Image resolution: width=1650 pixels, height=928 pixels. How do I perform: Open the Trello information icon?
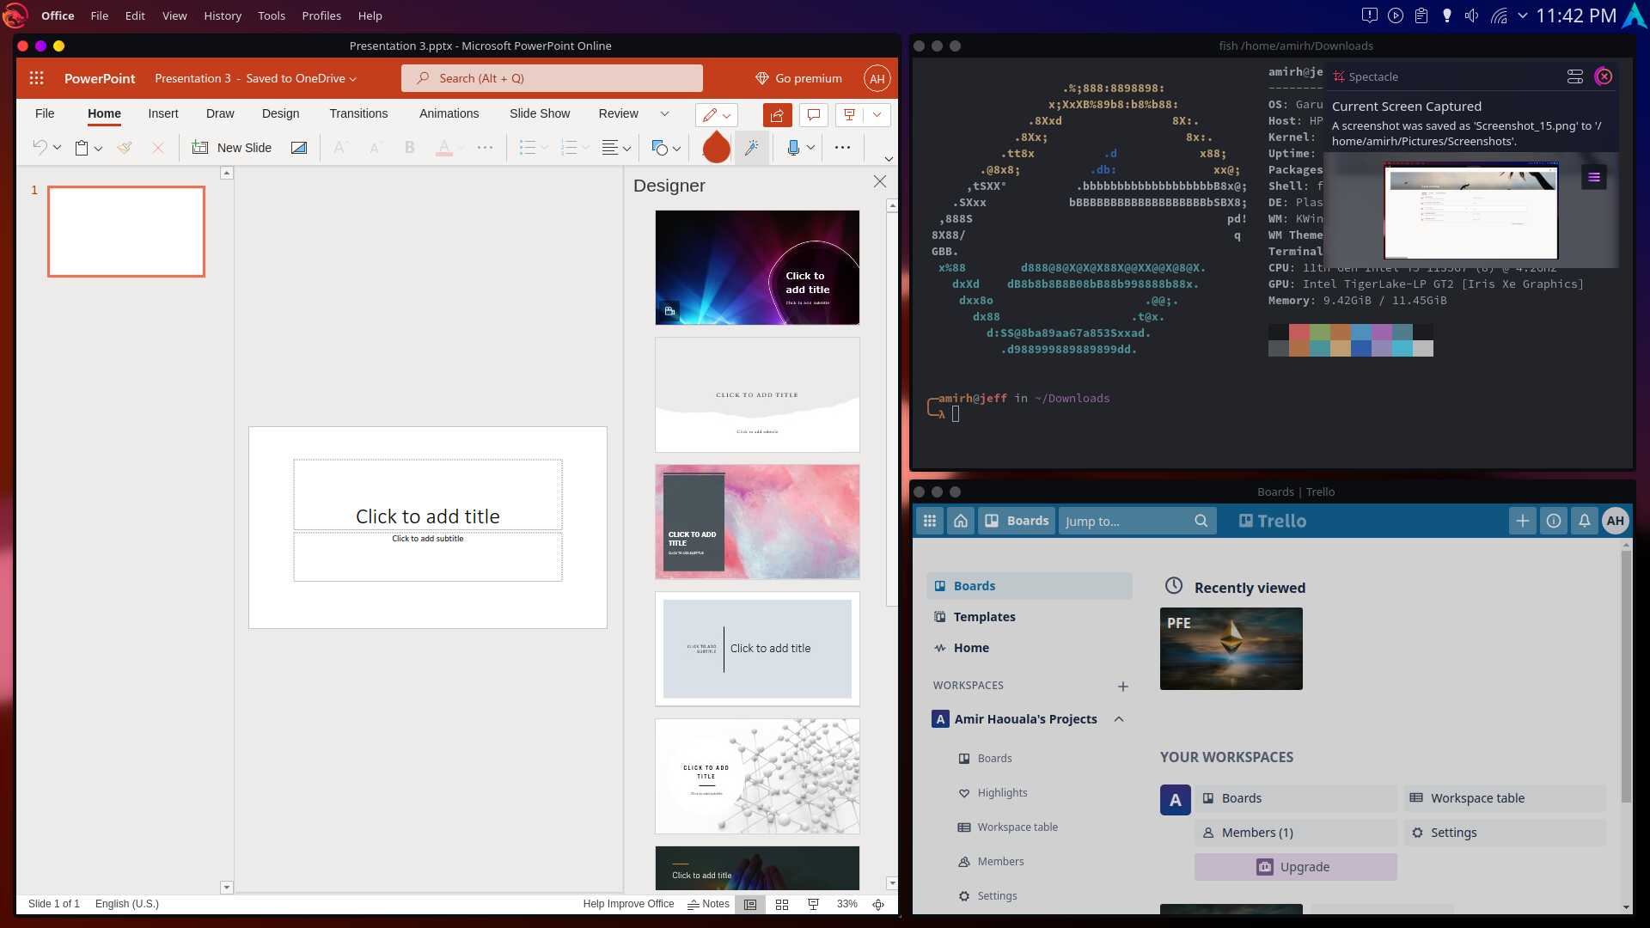pos(1553,521)
